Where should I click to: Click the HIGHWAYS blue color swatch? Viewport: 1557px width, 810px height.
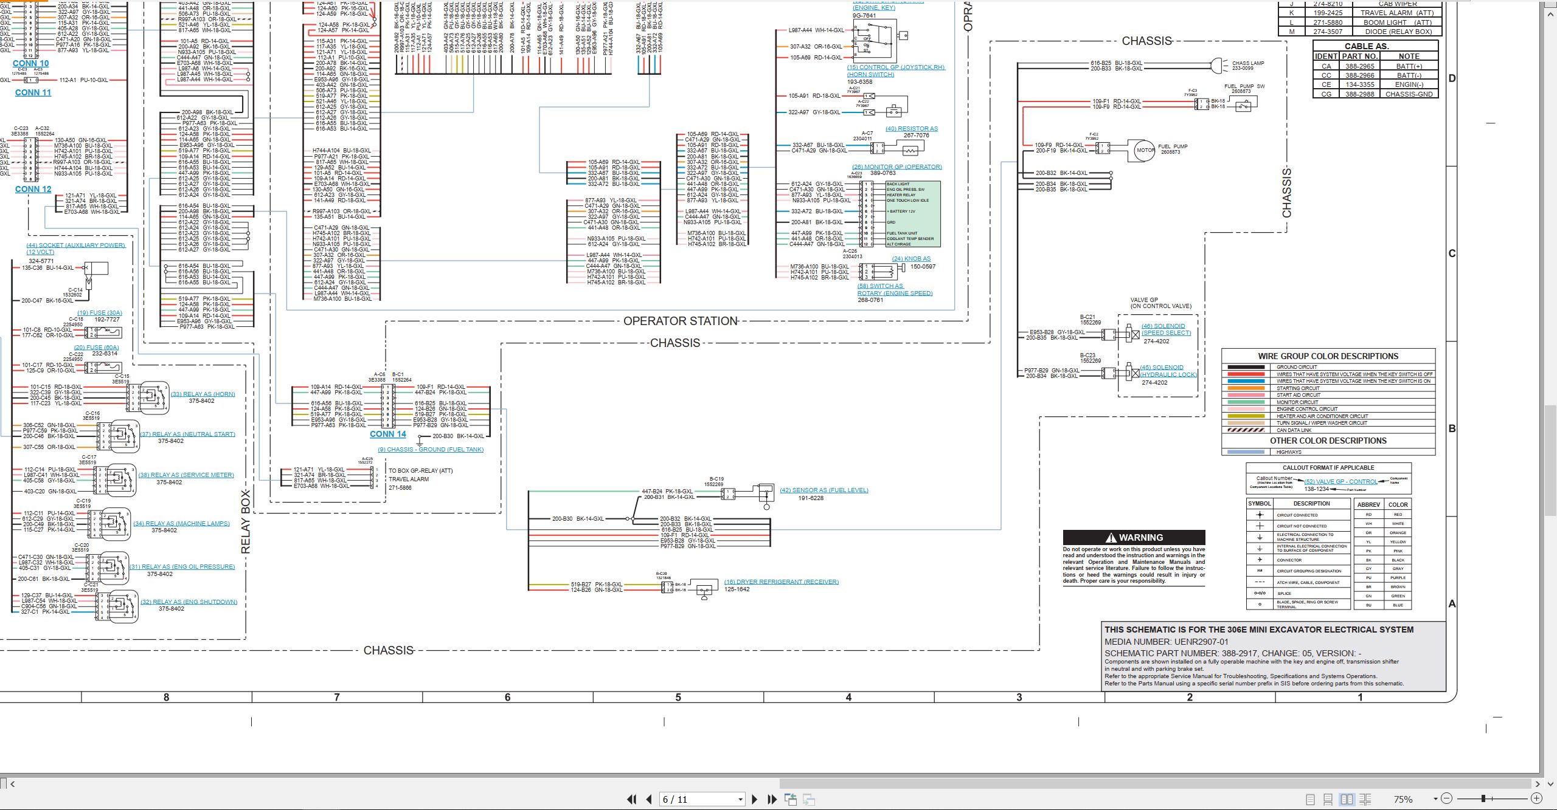click(x=1246, y=452)
